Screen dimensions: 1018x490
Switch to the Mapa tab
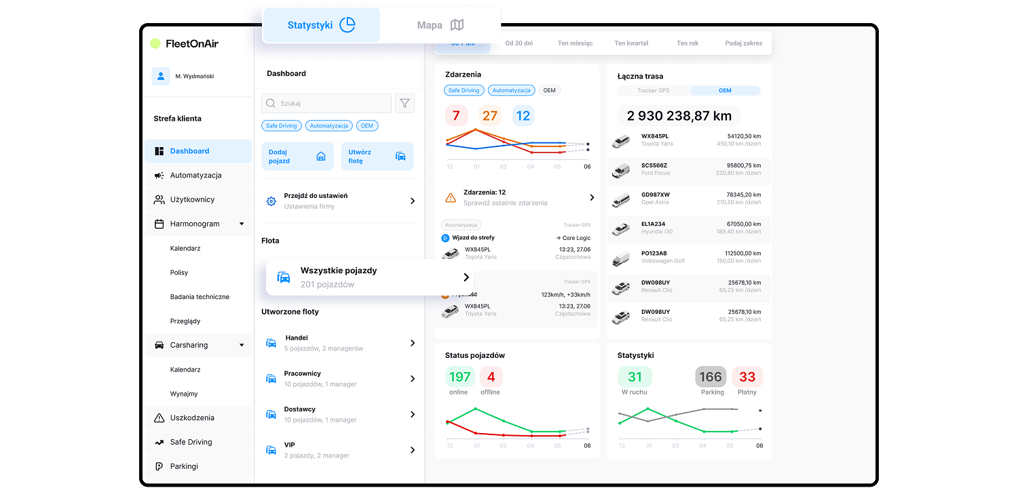(x=440, y=25)
